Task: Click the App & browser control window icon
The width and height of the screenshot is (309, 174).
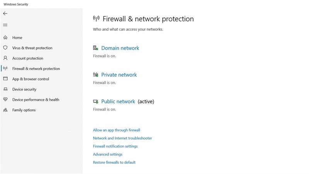Action: [5, 79]
